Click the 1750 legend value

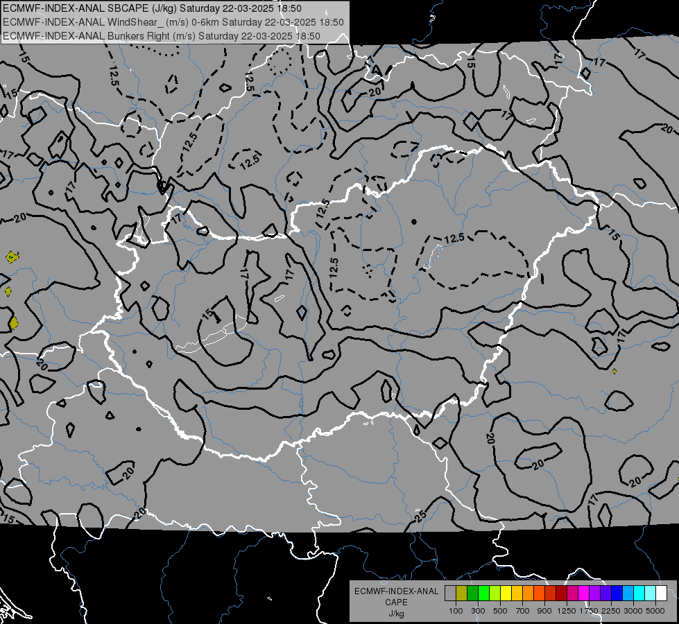click(x=589, y=611)
